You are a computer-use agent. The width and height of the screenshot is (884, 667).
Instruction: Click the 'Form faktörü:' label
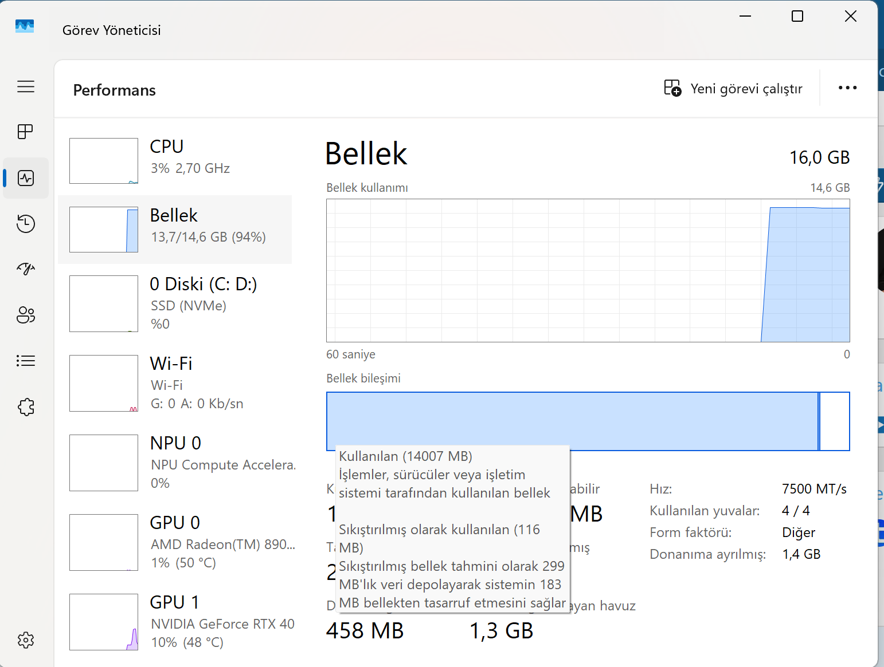(x=690, y=532)
